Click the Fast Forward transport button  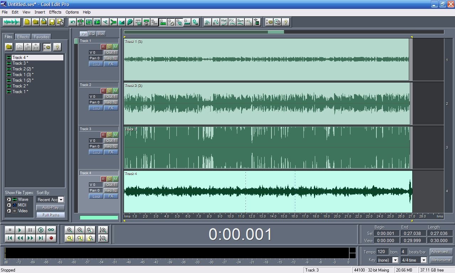[30, 238]
